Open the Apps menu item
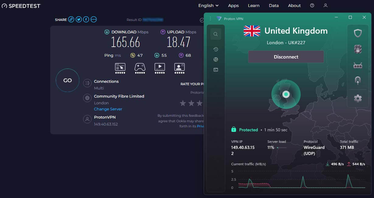 (x=233, y=5)
